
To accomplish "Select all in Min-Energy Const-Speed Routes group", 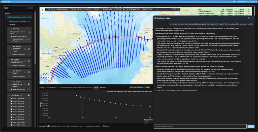I will (x=28, y=84).
